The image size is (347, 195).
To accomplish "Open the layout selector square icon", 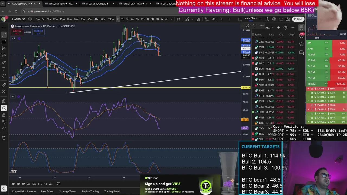I will pos(240,19).
